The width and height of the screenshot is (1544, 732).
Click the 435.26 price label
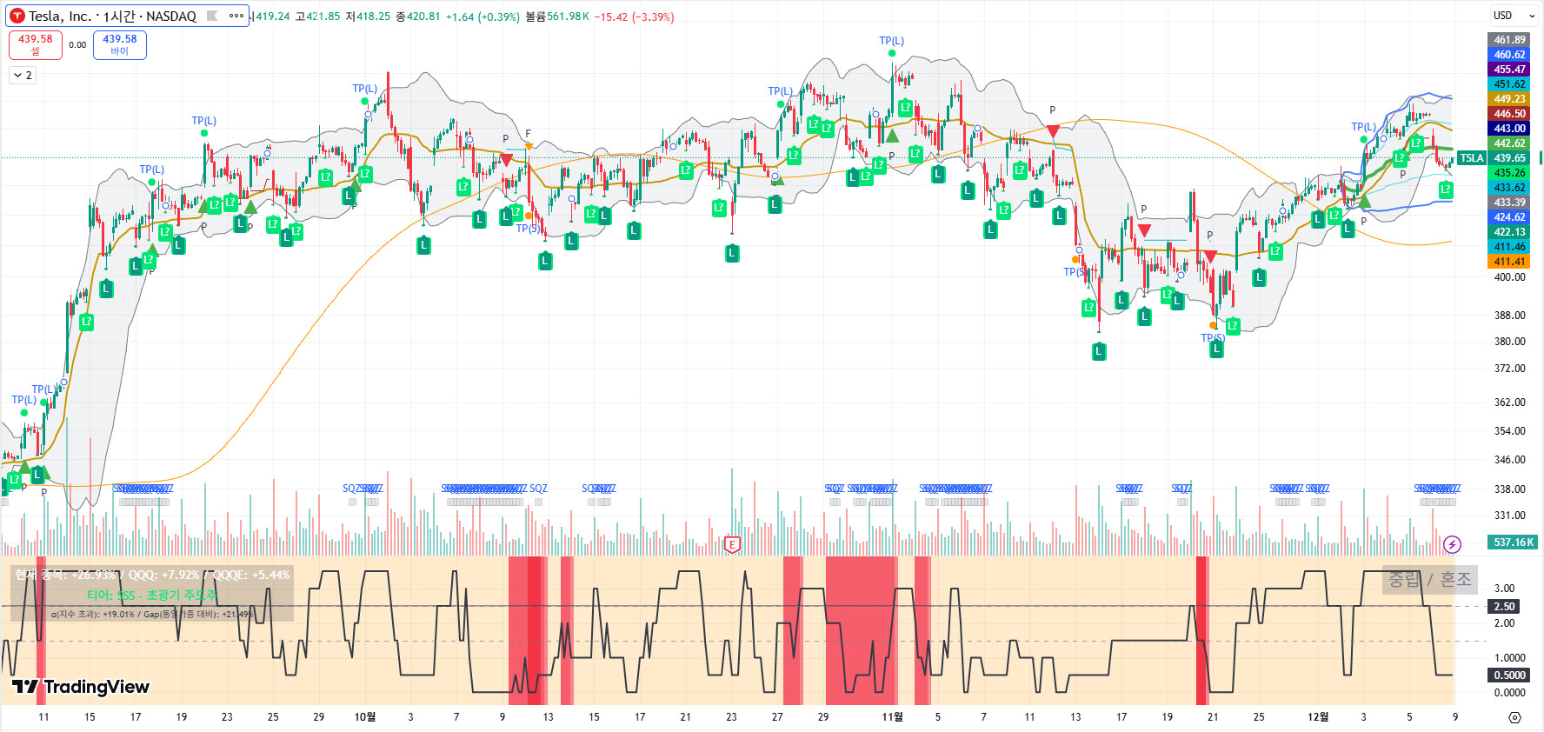[x=1509, y=173]
